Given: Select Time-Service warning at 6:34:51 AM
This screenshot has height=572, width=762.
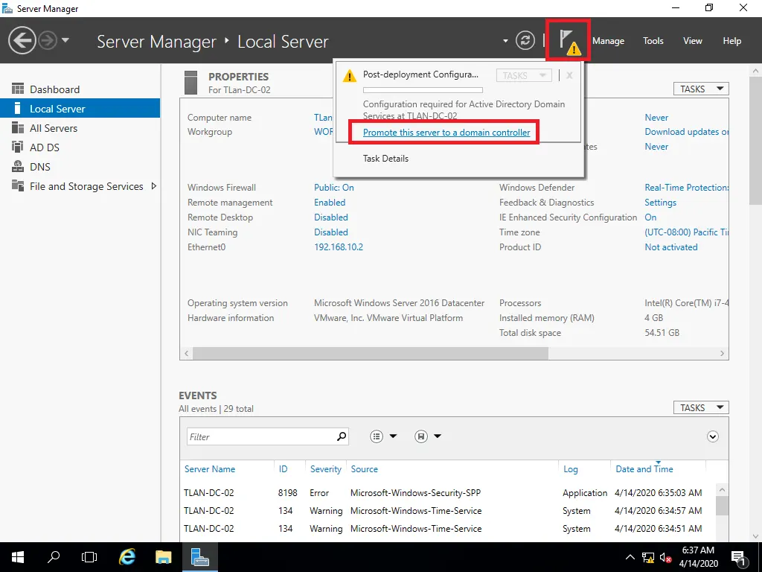Looking at the screenshot, I should 447,529.
